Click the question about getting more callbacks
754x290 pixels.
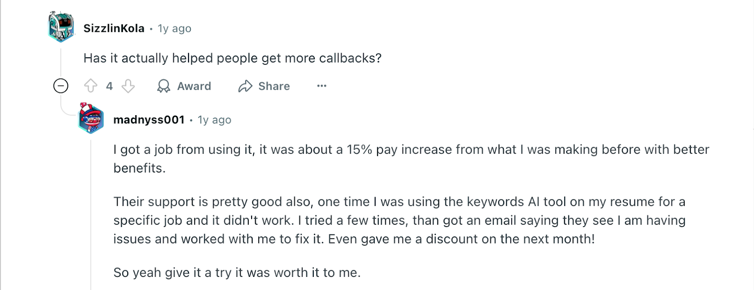pos(232,58)
